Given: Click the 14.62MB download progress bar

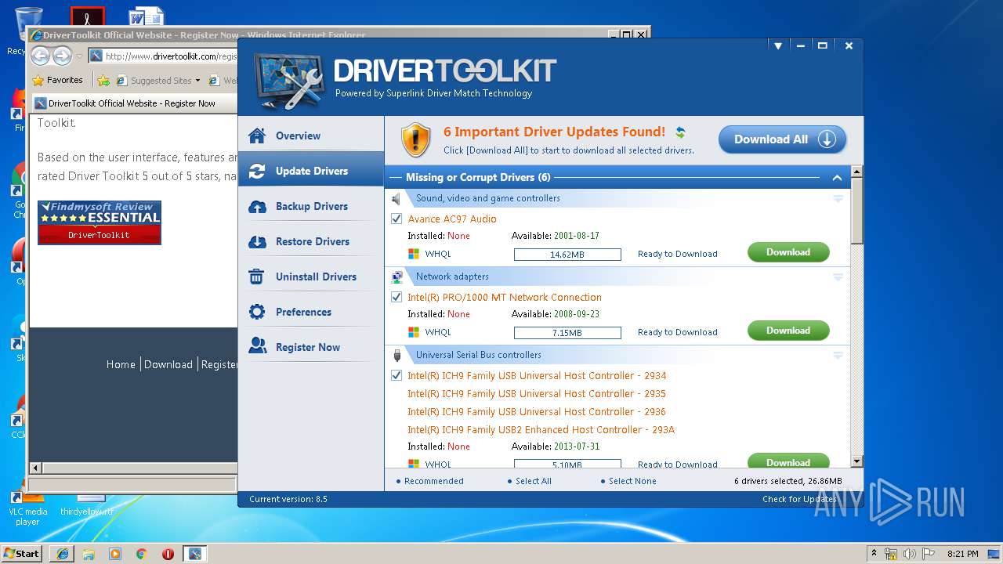Looking at the screenshot, I should 567,255.
